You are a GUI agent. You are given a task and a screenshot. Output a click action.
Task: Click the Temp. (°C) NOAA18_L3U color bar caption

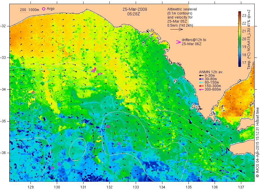tap(249, 40)
